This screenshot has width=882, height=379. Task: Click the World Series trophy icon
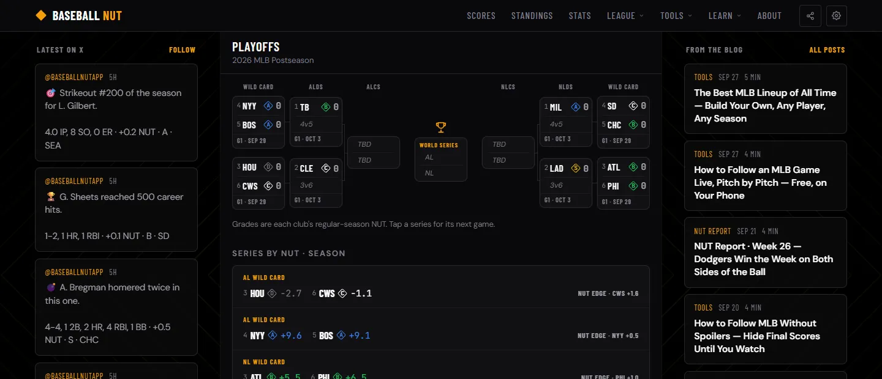[441, 127]
